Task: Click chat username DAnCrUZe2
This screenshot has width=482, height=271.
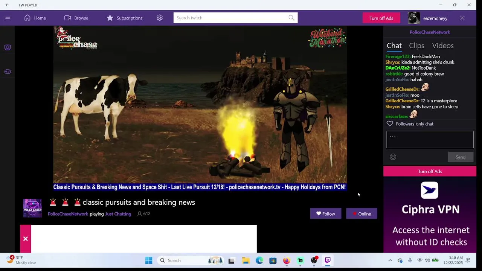Action: pos(398,68)
